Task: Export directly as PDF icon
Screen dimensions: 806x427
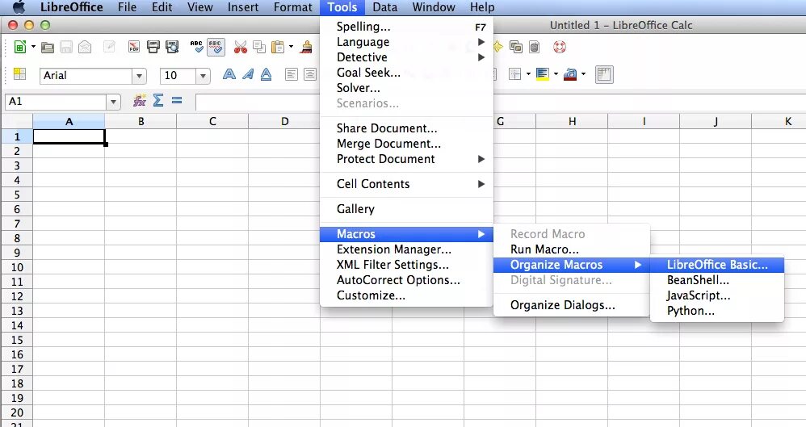Action: click(134, 47)
